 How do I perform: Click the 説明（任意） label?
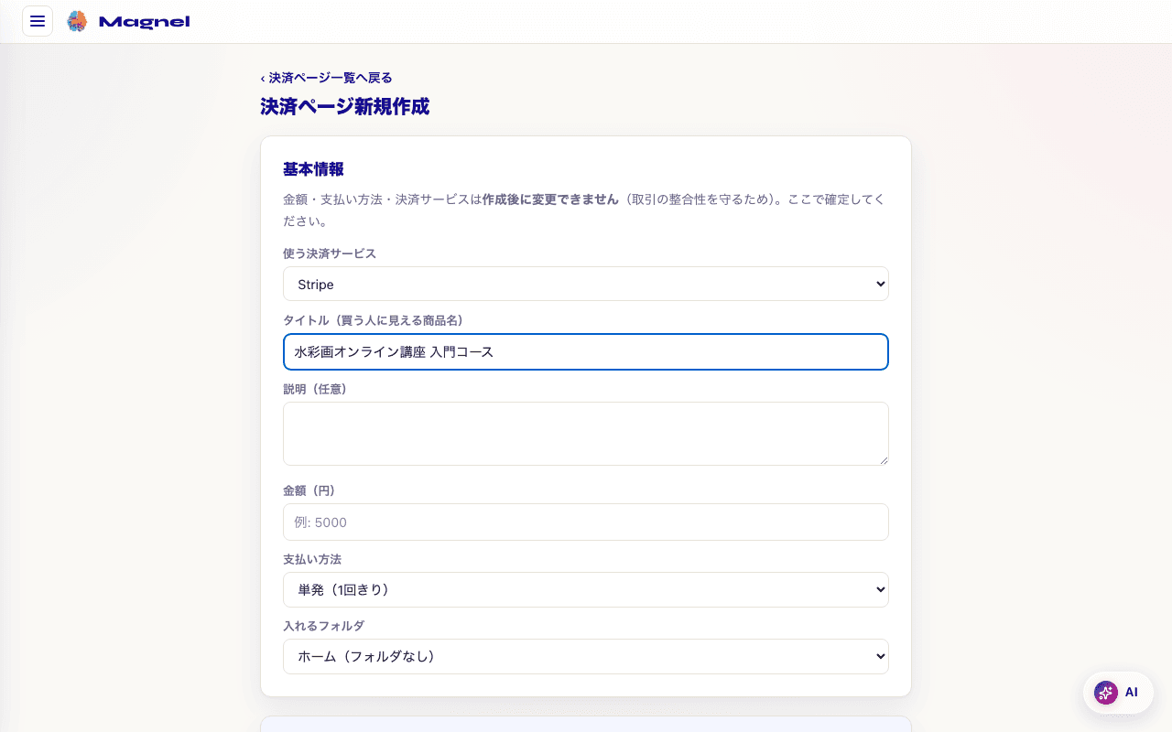[x=315, y=389]
